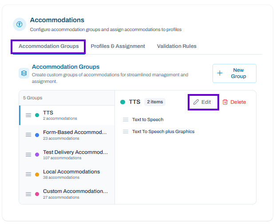Screen dimensions: 276x224
Task: Click the 38 accommodations count text
Action: point(61,177)
